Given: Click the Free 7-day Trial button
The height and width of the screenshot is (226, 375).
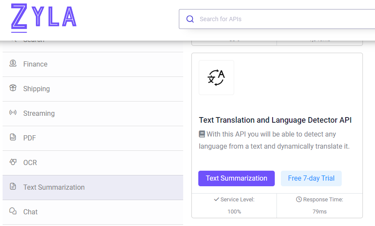Looking at the screenshot, I should click(311, 178).
